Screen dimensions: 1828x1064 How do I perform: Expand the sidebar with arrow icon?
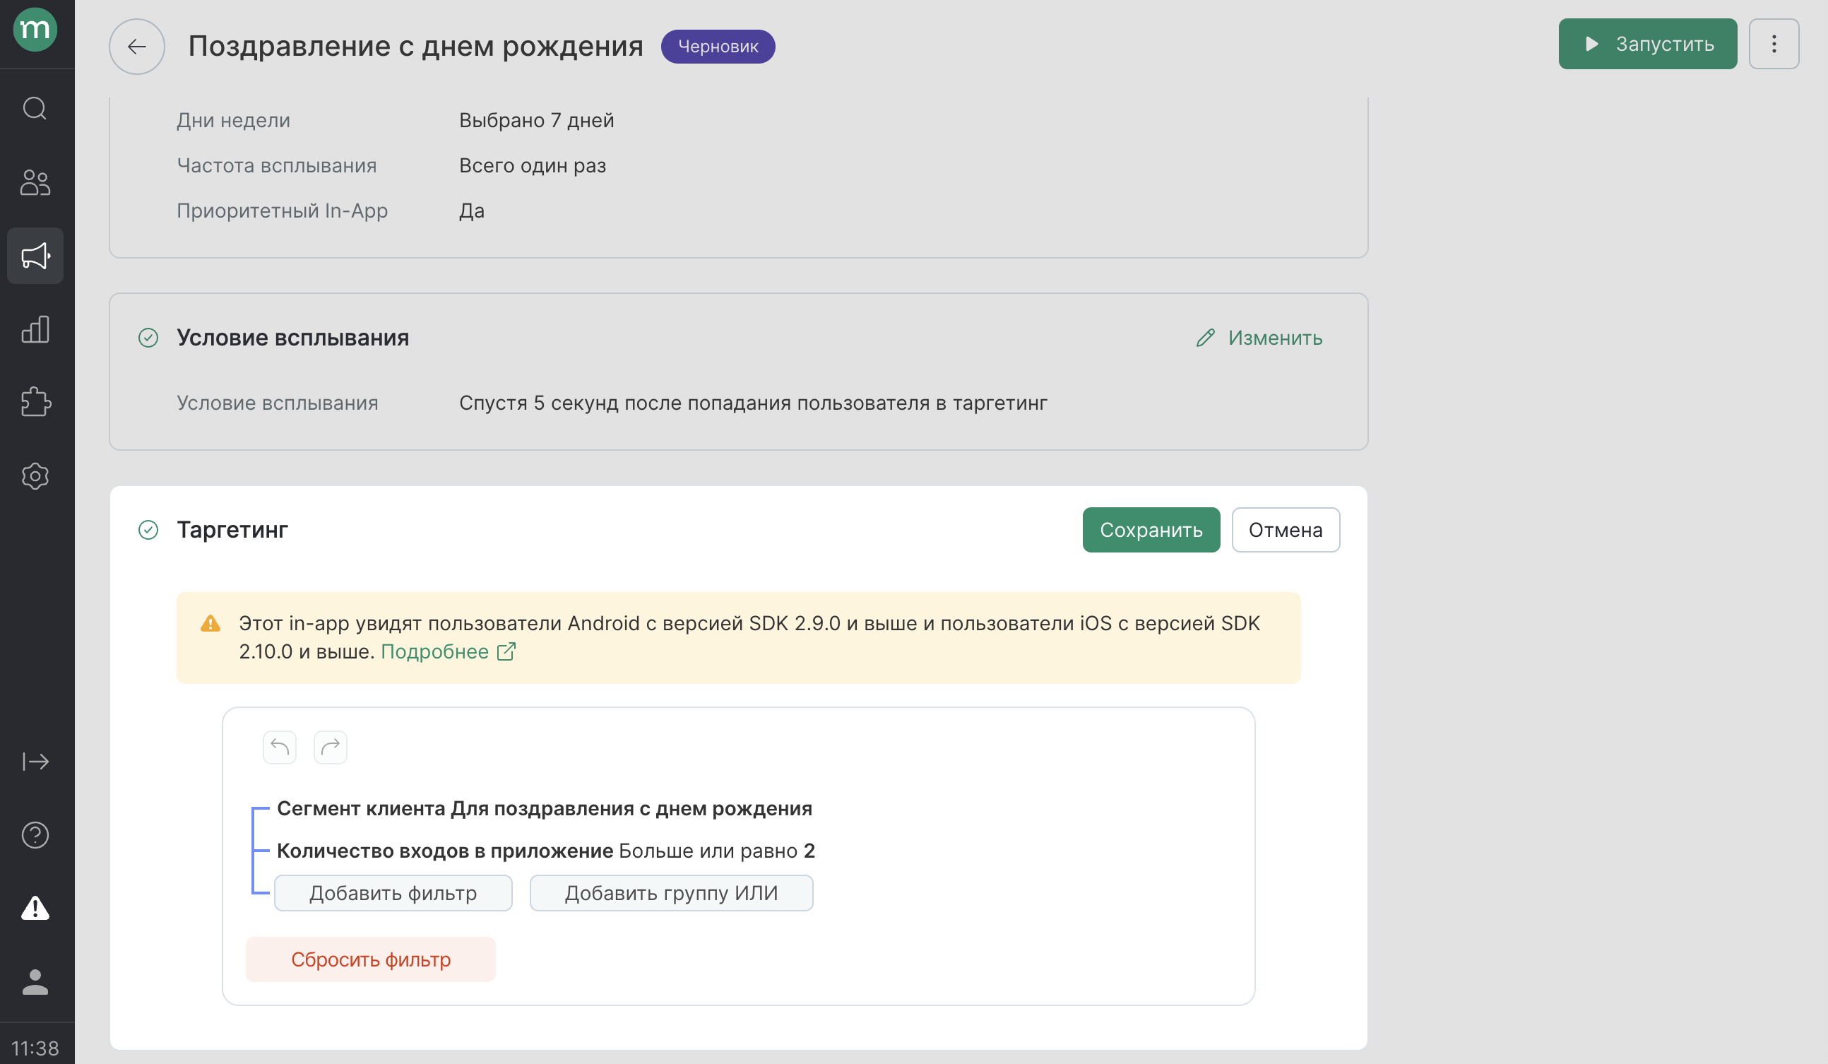[35, 762]
